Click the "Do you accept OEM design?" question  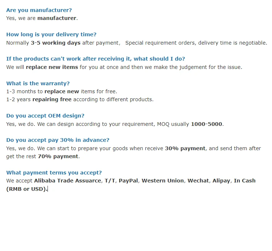pyautogui.click(x=45, y=116)
